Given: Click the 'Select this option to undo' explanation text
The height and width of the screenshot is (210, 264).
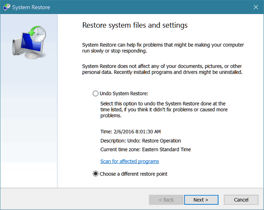Looking at the screenshot, I should pyautogui.click(x=164, y=110).
